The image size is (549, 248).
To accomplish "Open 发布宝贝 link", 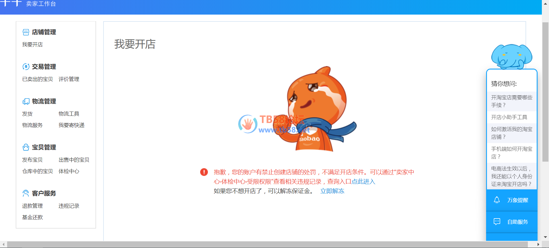I will 32,160.
